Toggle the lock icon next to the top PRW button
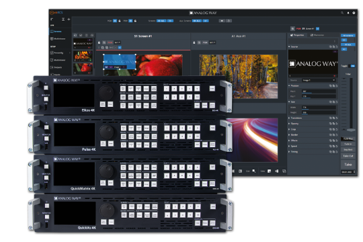 135,21
